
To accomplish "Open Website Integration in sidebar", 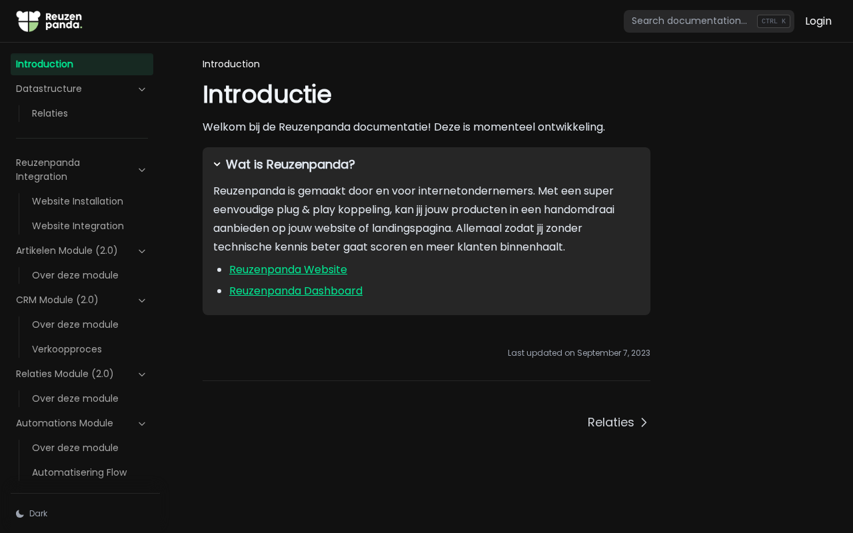I will [78, 226].
